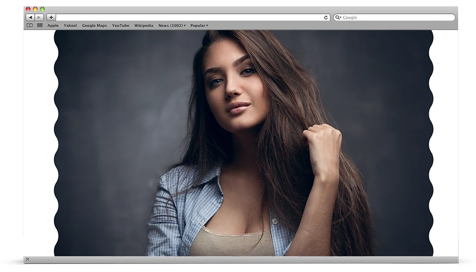Image resolution: width=476 pixels, height=272 pixels.
Task: Open the Google Maps bookmark
Action: 94,26
